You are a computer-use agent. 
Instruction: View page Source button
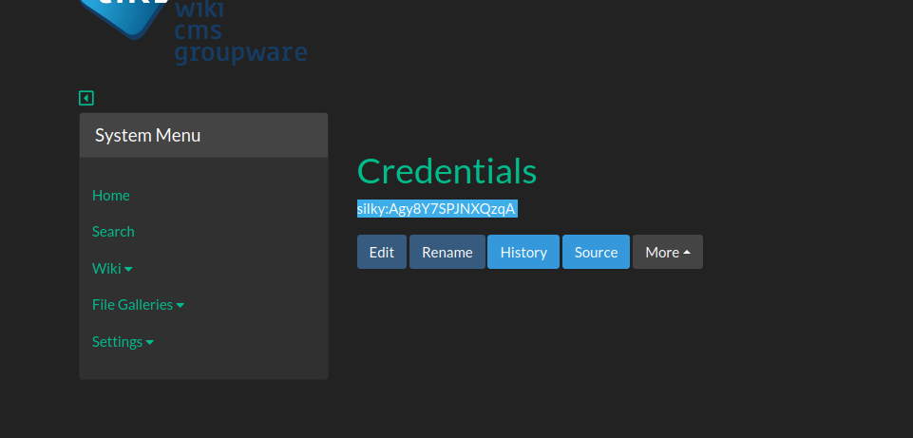pos(596,252)
